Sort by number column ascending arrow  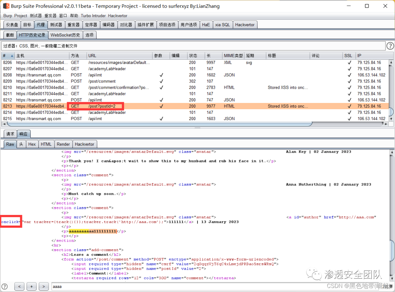click(12, 56)
